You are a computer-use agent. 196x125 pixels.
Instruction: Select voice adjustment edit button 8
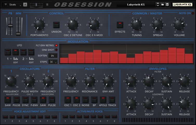click(x=54, y=117)
